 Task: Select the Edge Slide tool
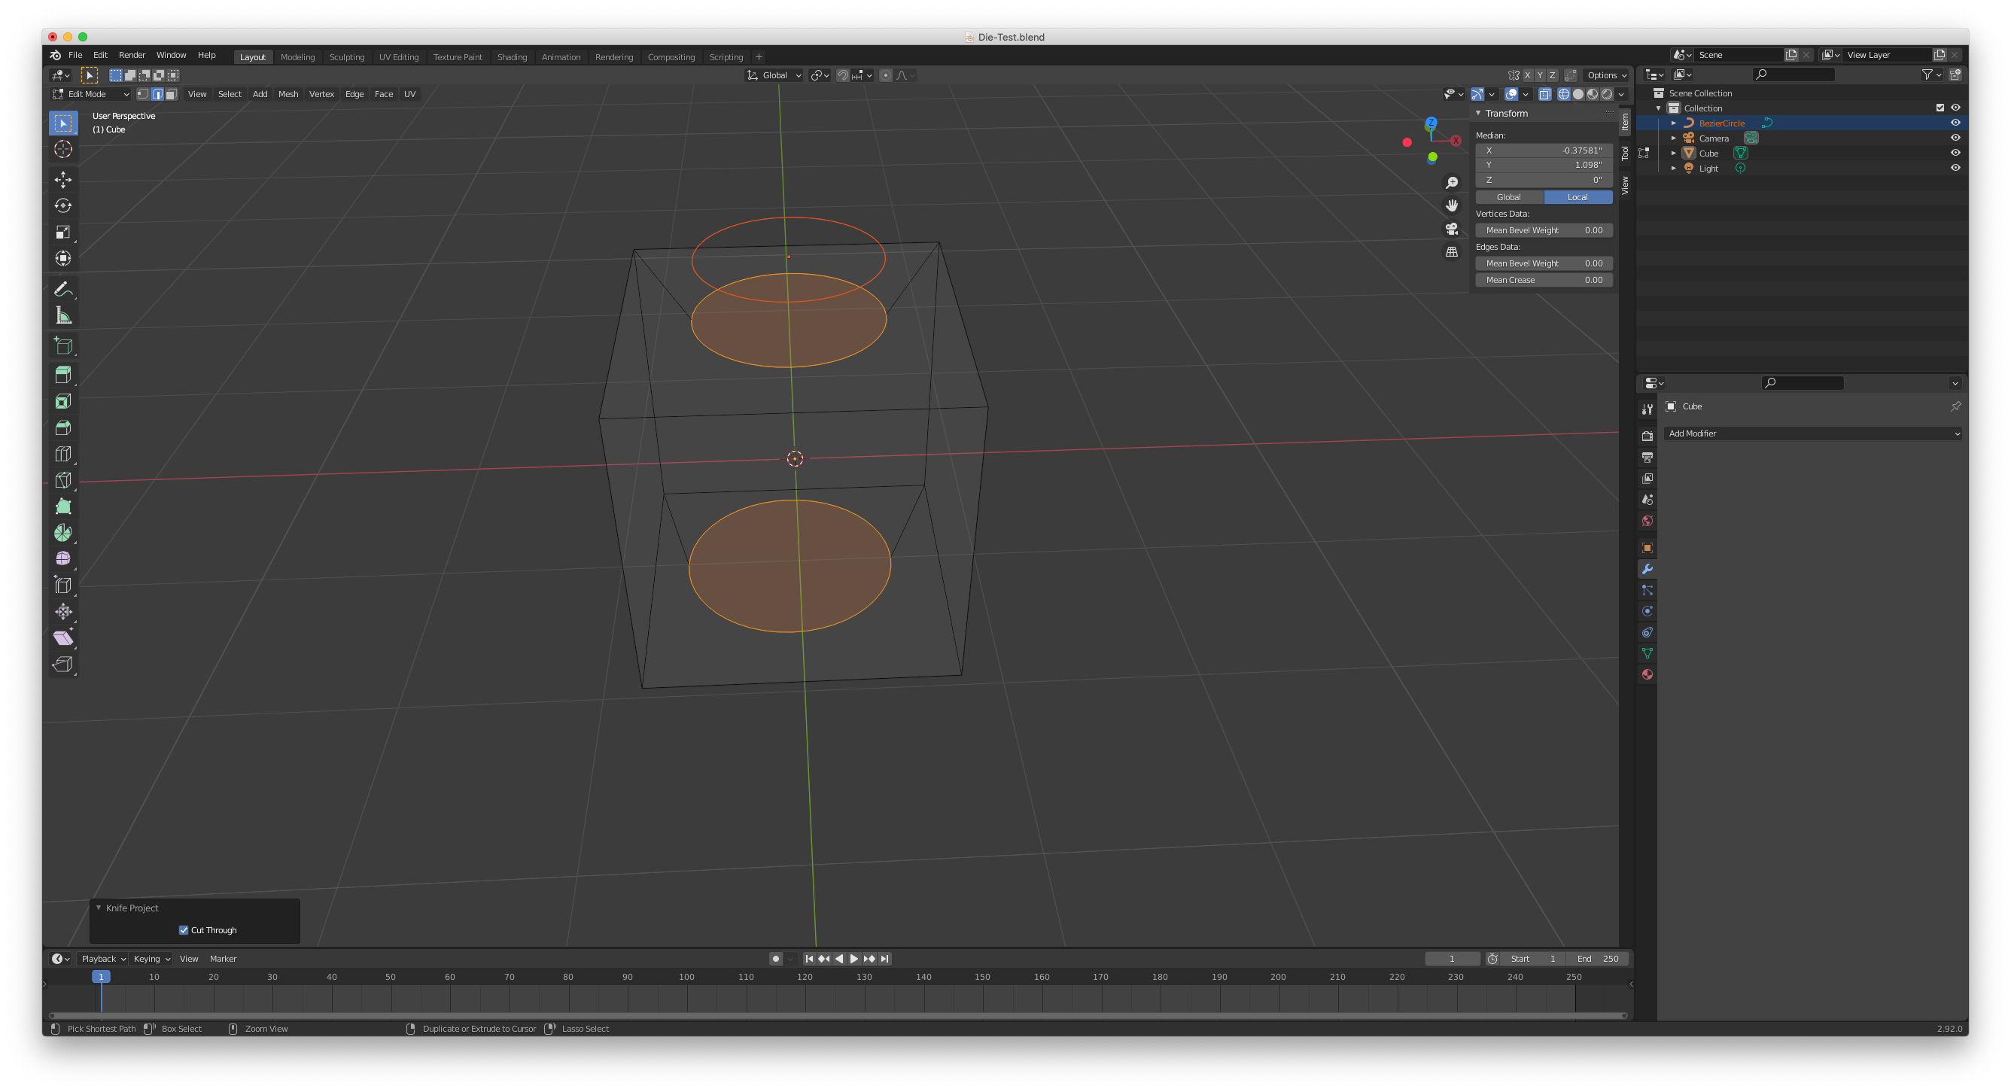(63, 586)
